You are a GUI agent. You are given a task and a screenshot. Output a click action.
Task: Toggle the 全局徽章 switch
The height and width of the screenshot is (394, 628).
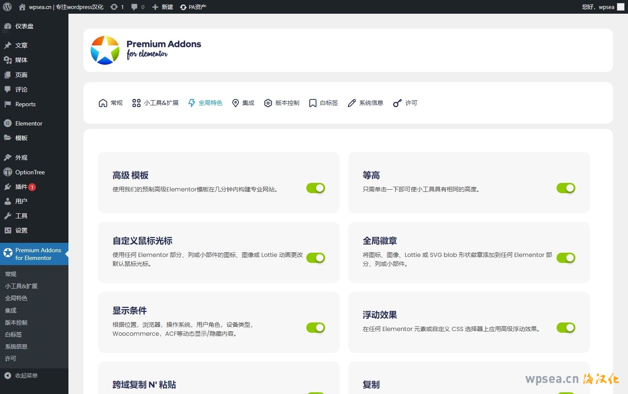tap(566, 258)
